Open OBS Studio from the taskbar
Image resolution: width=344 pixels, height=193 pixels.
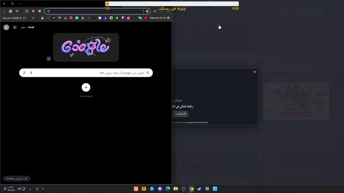click(x=184, y=189)
